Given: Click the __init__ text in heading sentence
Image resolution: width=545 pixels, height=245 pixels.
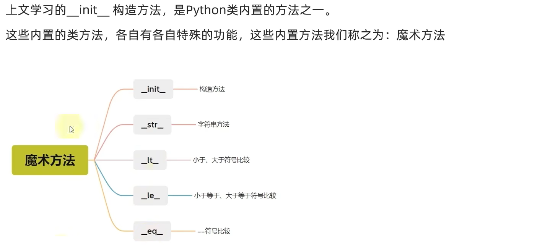Looking at the screenshot, I should (x=88, y=10).
